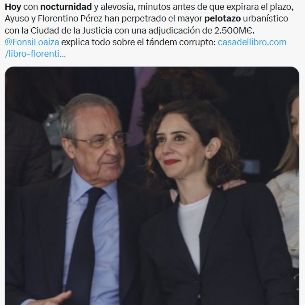Click the blonde person at the photo edge
The height and width of the screenshot is (305, 305).
[286, 175]
